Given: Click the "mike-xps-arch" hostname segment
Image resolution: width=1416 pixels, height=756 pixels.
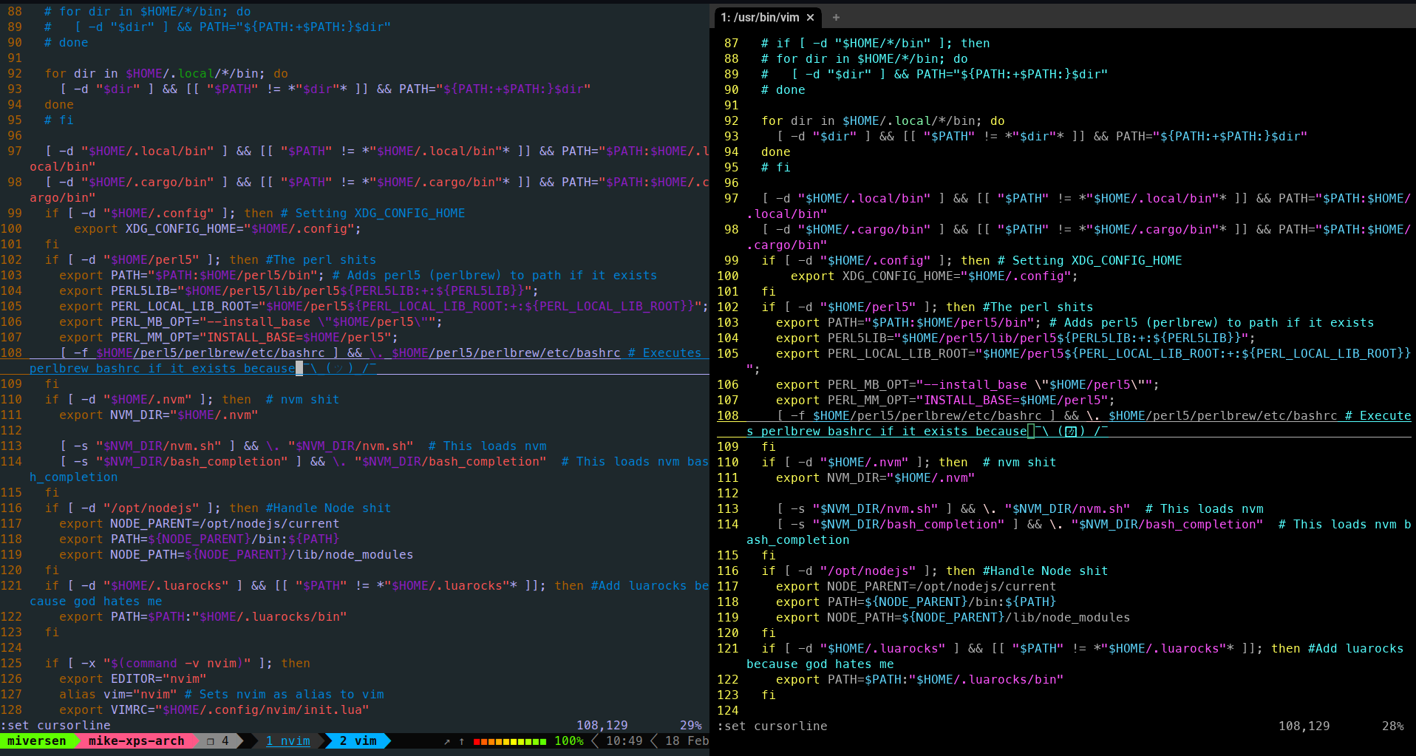Looking at the screenshot, I should 137,740.
